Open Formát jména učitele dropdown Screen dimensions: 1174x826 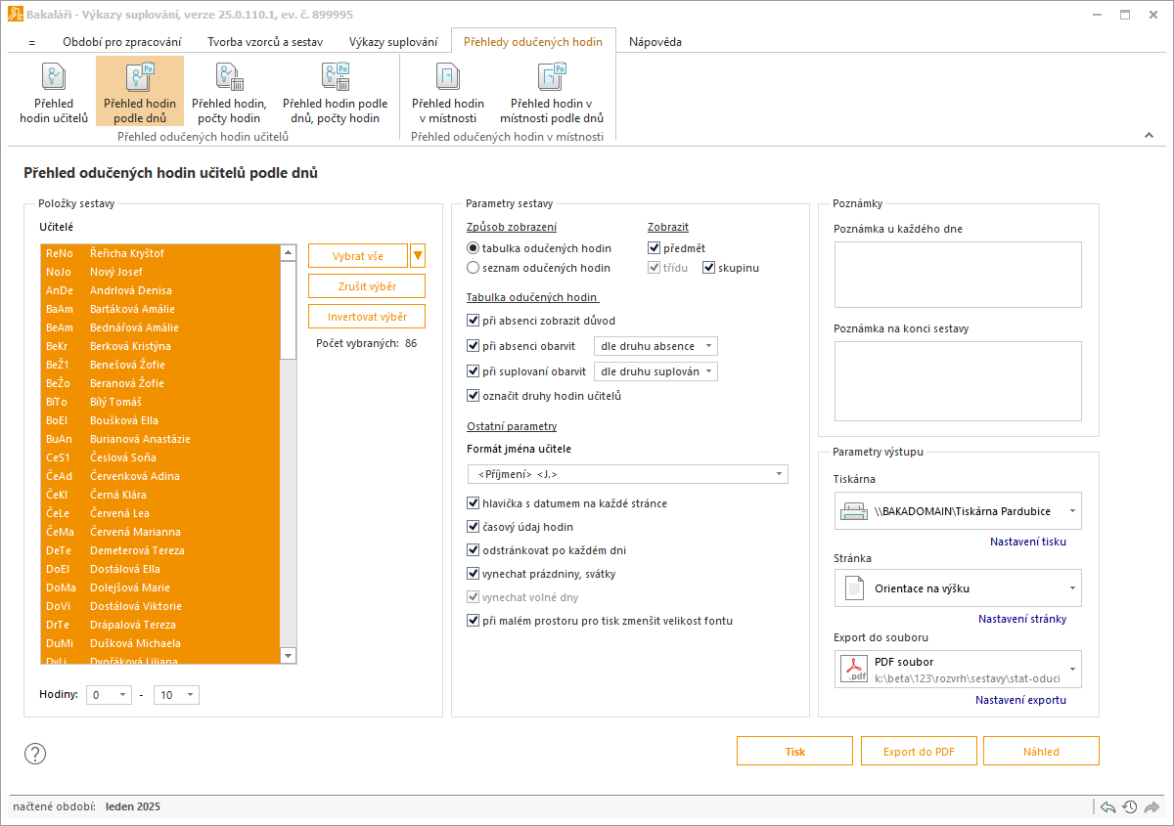click(x=628, y=474)
